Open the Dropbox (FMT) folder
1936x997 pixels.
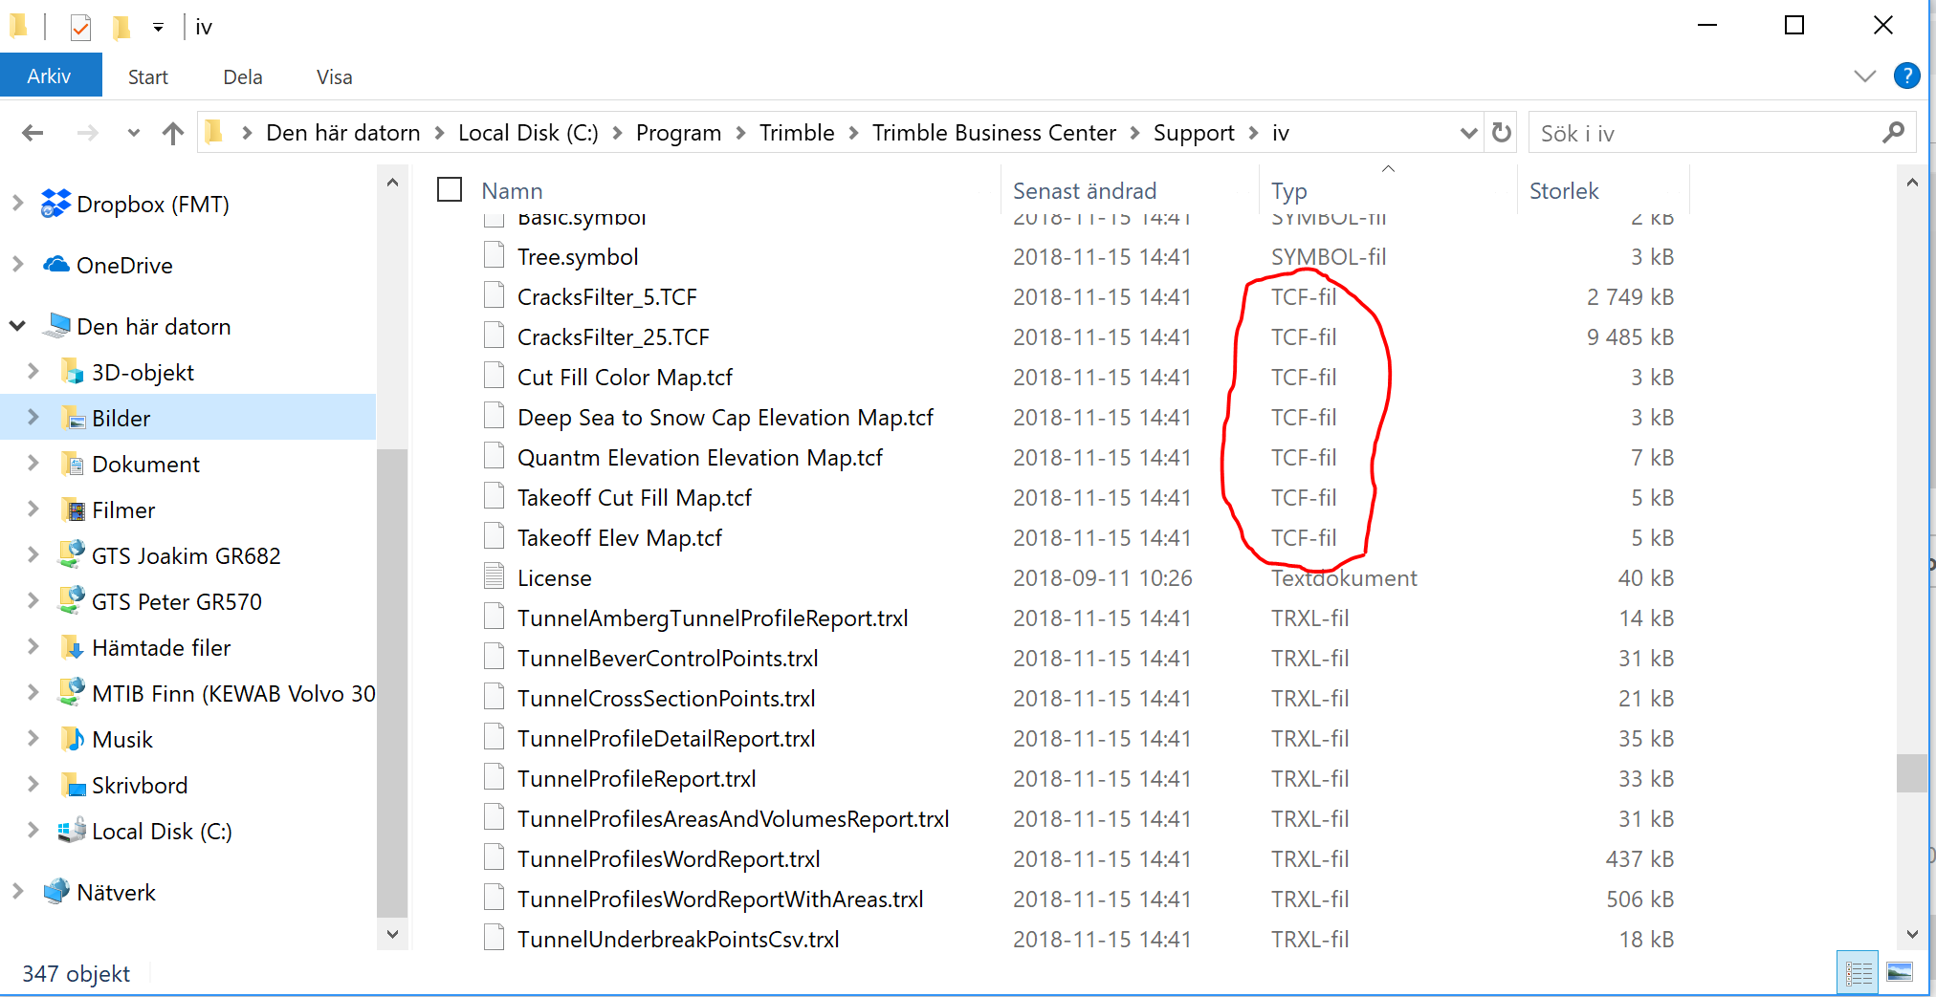pyautogui.click(x=152, y=204)
